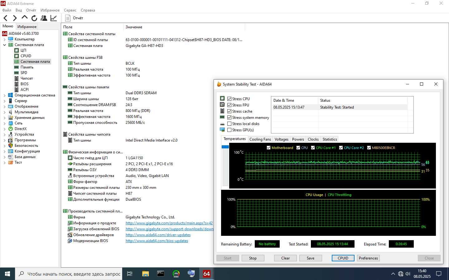Expand the Отображение tree node
The image size is (449, 280).
[x=4, y=107]
